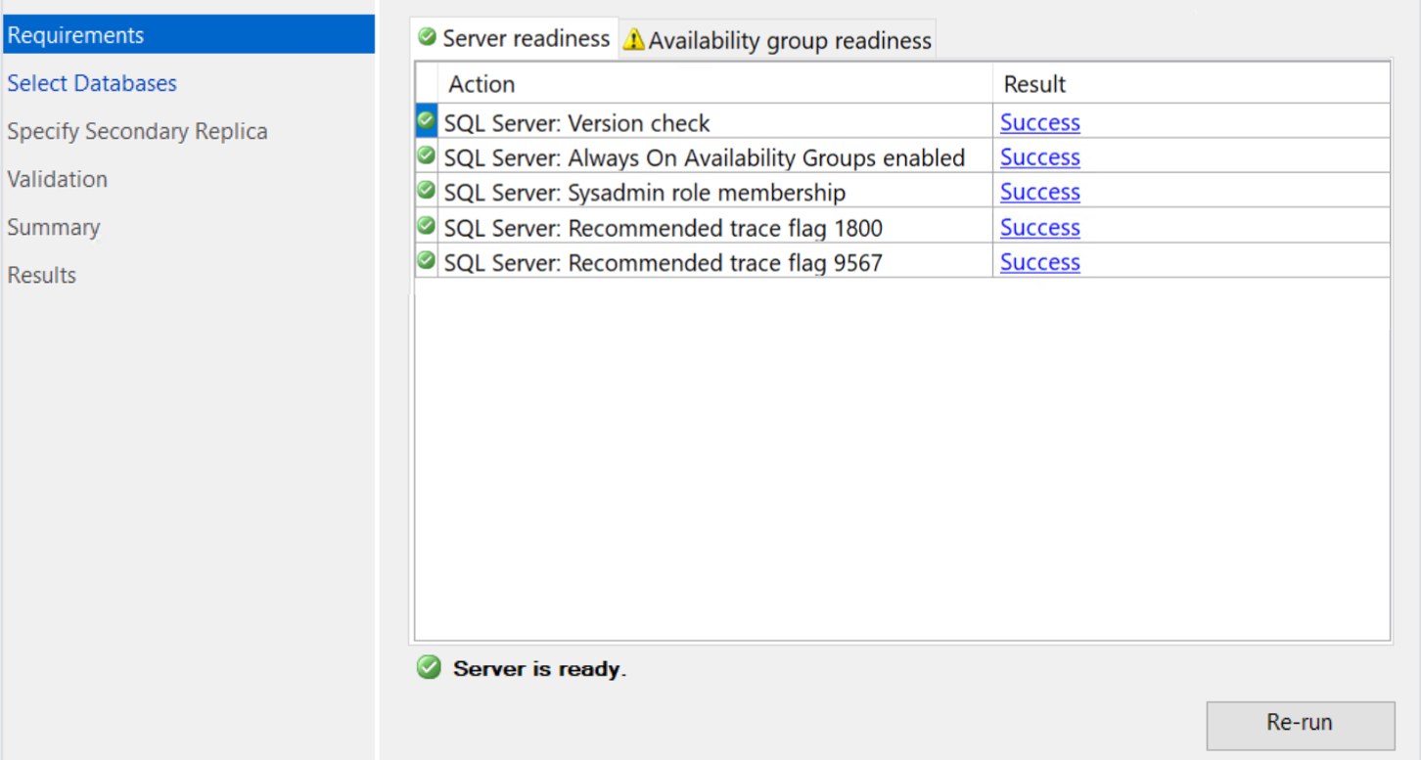The width and height of the screenshot is (1421, 760).
Task: Click green status icon for Sysadmin role membership row
Action: tap(426, 190)
